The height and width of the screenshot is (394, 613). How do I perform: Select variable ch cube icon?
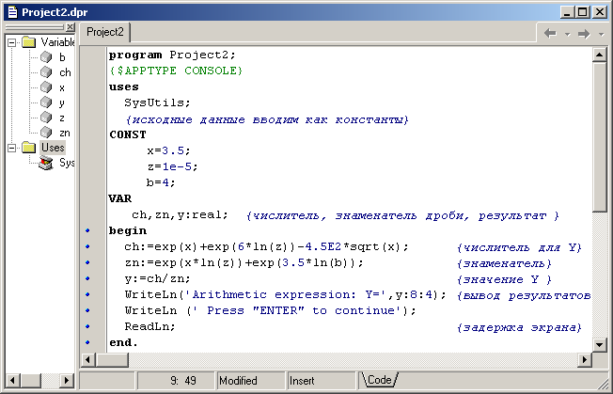(46, 72)
